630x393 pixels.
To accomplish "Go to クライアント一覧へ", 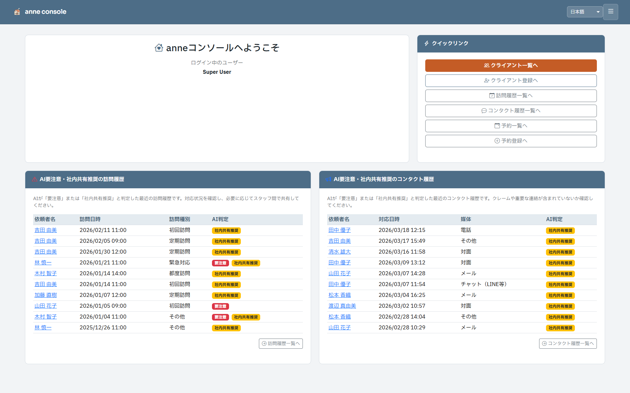I will 511,66.
